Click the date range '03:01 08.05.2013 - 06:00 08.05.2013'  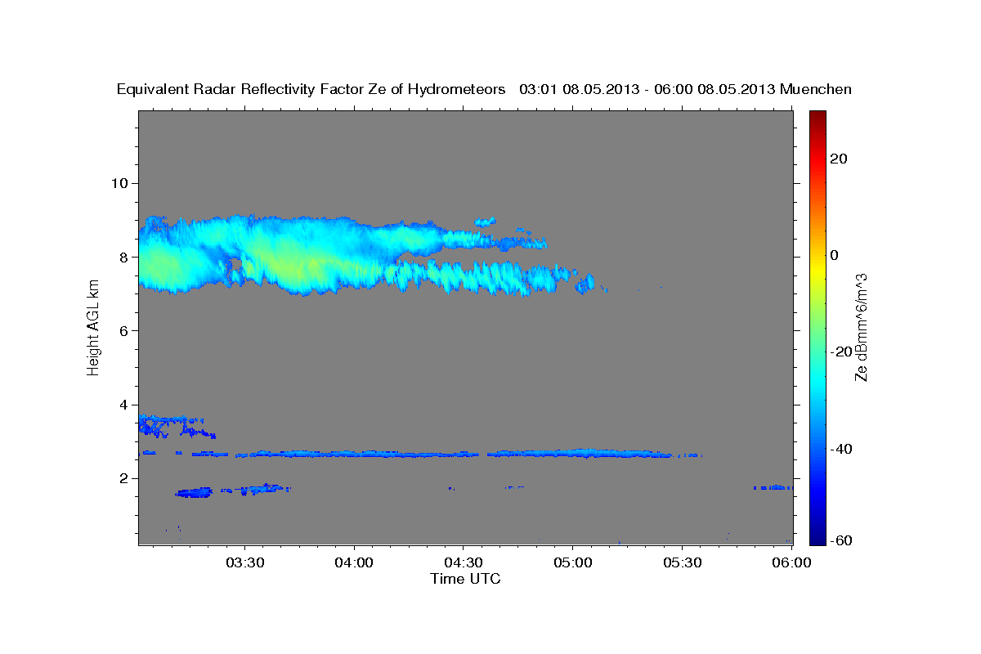647,90
